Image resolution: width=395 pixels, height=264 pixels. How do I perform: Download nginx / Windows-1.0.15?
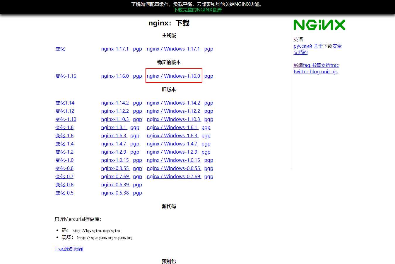click(x=174, y=160)
